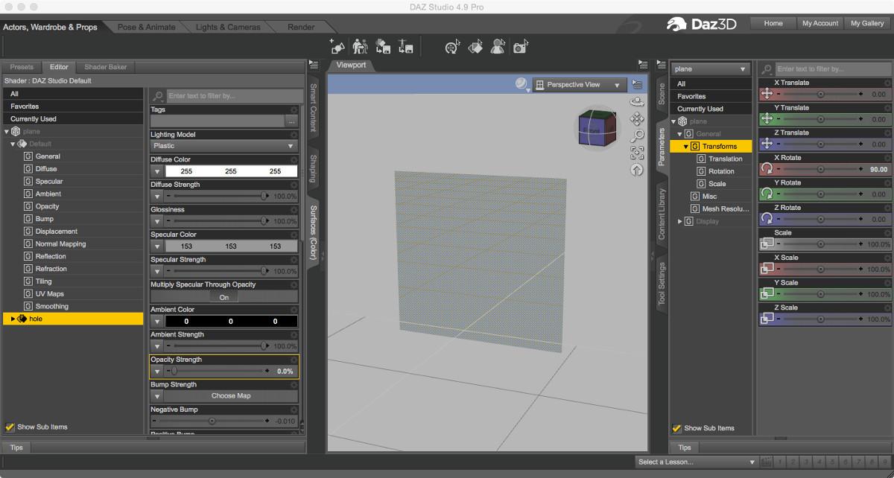The width and height of the screenshot is (894, 478).
Task: Open the Presets tab in Surfaces
Action: pos(22,67)
